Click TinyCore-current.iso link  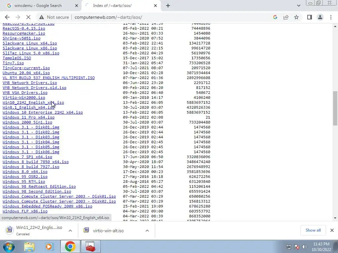pyautogui.click(x=26, y=68)
